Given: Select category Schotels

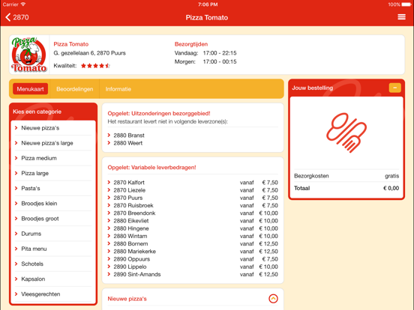Looking at the screenshot, I should pos(53,264).
